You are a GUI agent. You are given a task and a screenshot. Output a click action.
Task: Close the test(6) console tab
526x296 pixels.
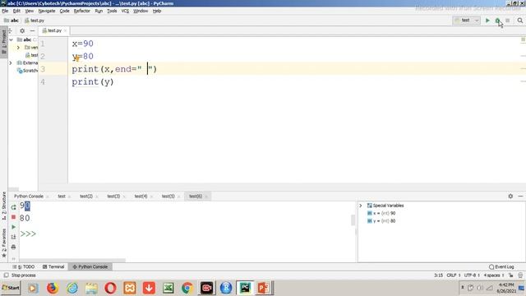click(206, 197)
